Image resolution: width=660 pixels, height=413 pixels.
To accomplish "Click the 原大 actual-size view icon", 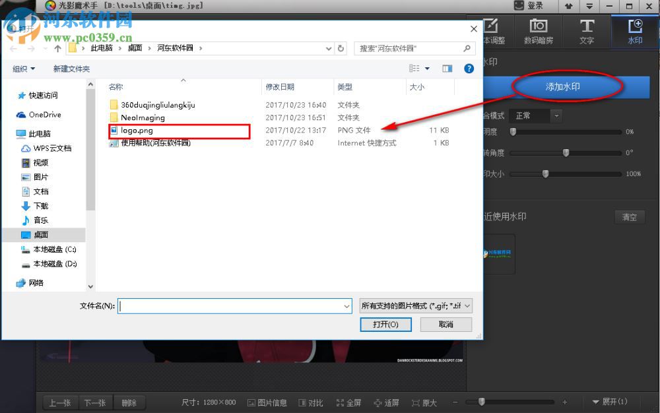I will click(x=424, y=402).
